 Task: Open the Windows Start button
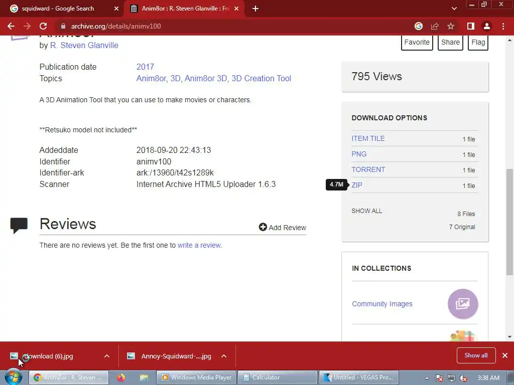pyautogui.click(x=13, y=377)
